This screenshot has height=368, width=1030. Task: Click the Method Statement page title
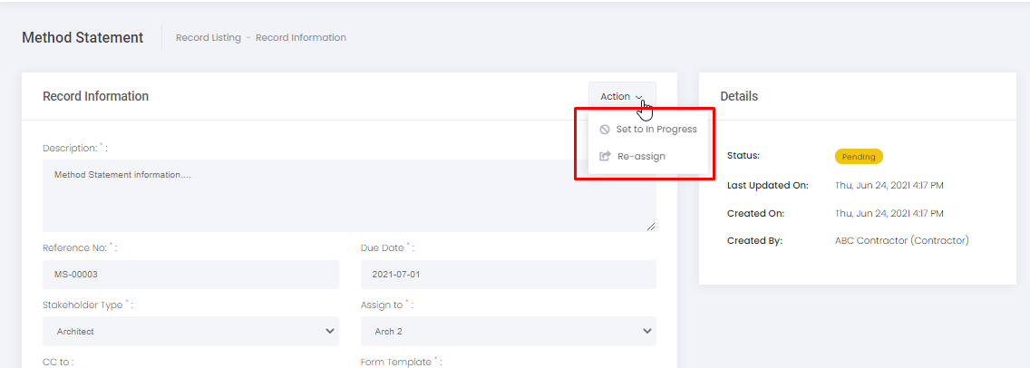(x=83, y=38)
